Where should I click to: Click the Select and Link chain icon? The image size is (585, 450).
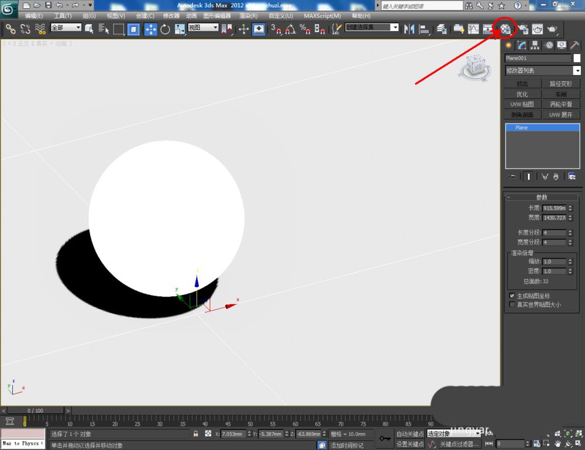click(11, 29)
